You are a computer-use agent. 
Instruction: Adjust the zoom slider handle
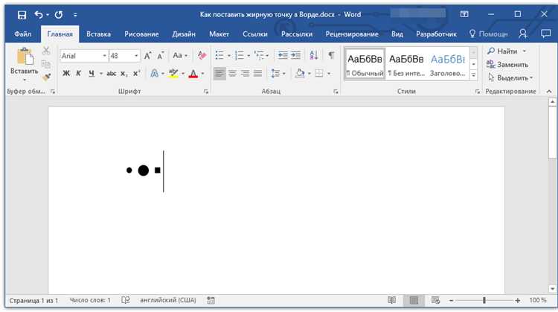point(484,301)
